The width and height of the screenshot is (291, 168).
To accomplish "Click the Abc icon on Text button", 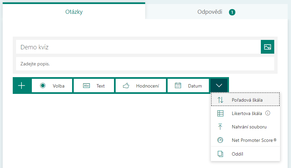I will tap(86, 86).
